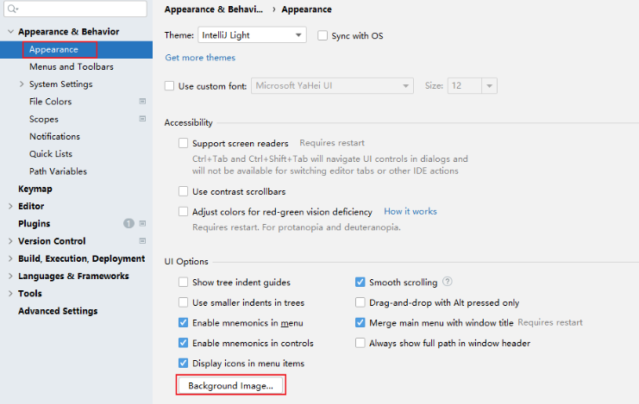Toggle the Use custom font checkbox

tap(169, 86)
